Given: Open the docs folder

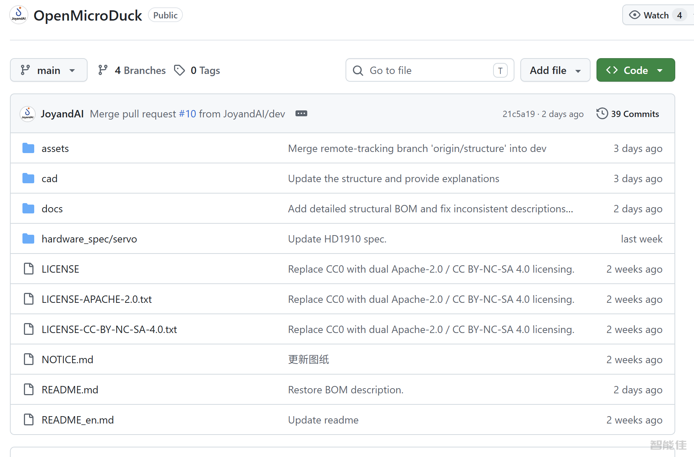Looking at the screenshot, I should (52, 209).
